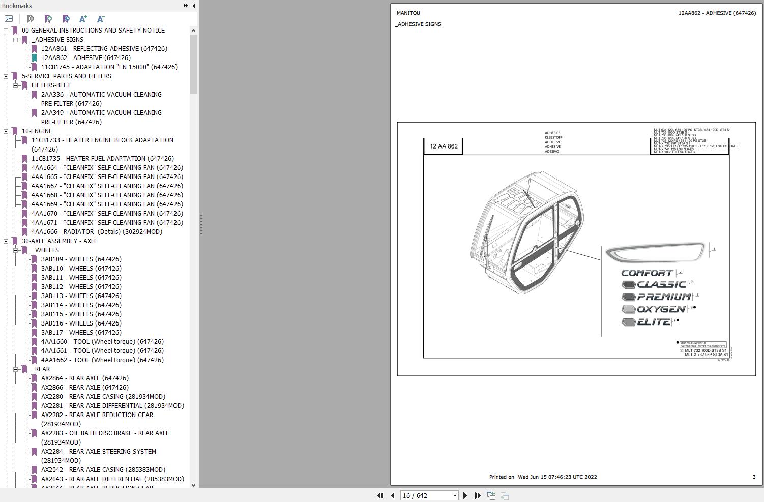The width and height of the screenshot is (764, 502).
Task: Collapse the _ADHESIVE SIGNS bookmark tree
Action: 16,39
